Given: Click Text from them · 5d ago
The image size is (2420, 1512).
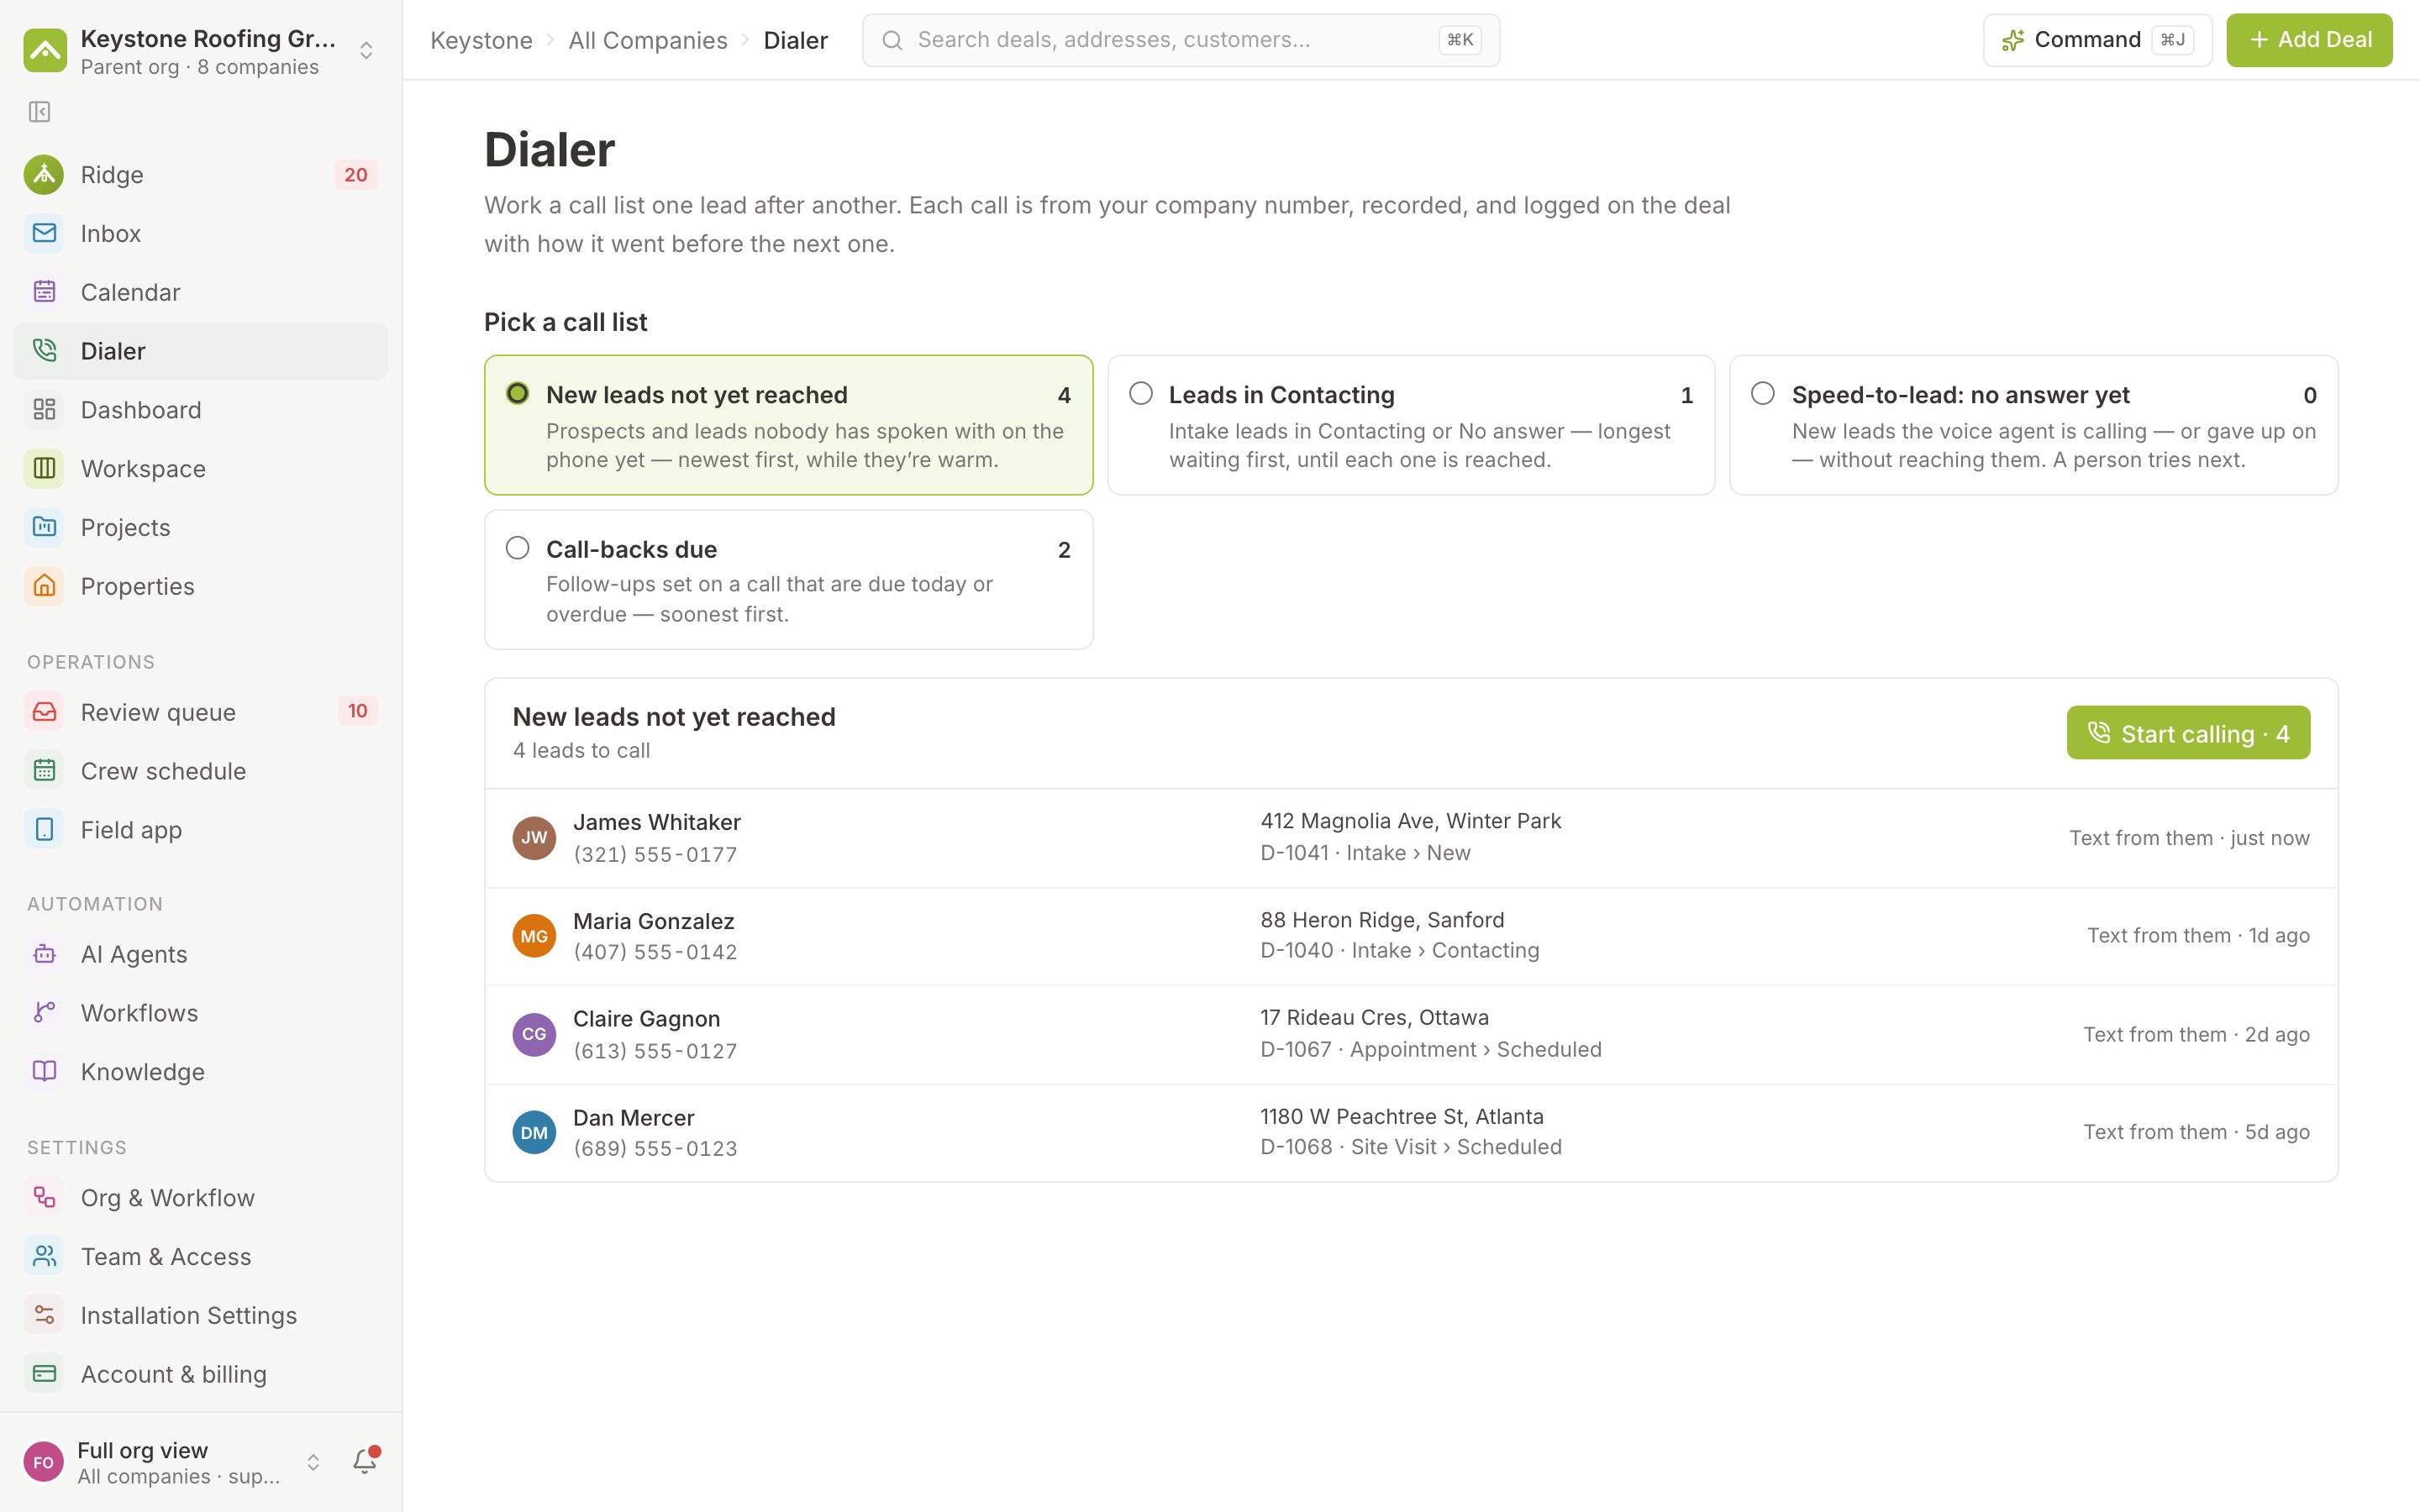Looking at the screenshot, I should [2196, 1132].
